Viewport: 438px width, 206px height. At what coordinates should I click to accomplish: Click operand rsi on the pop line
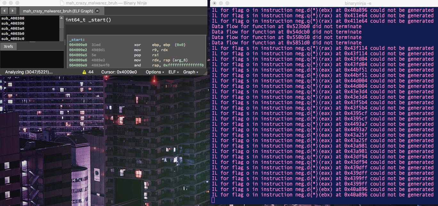(x=156, y=55)
